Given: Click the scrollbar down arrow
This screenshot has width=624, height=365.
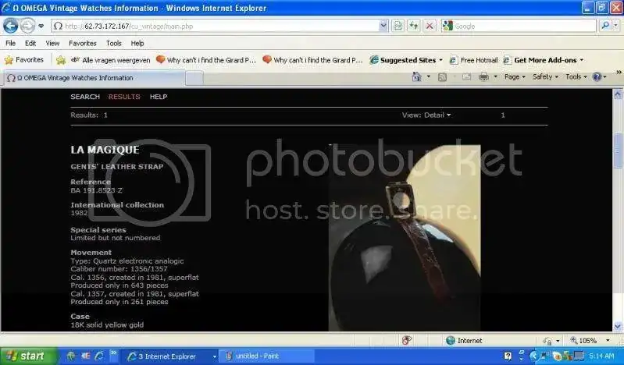Looking at the screenshot, I should click(618, 326).
